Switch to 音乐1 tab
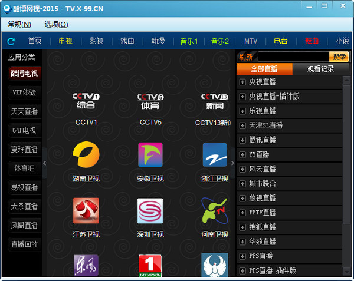The image size is (354, 281). (x=189, y=41)
